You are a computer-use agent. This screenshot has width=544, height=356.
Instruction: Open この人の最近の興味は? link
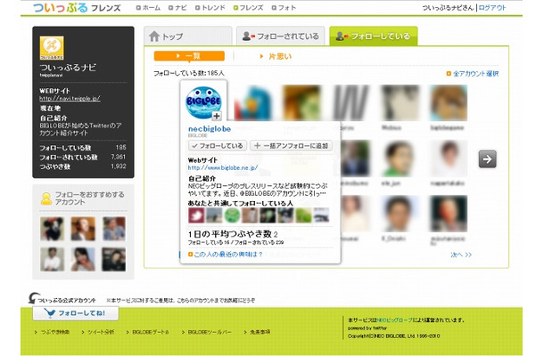[226, 255]
